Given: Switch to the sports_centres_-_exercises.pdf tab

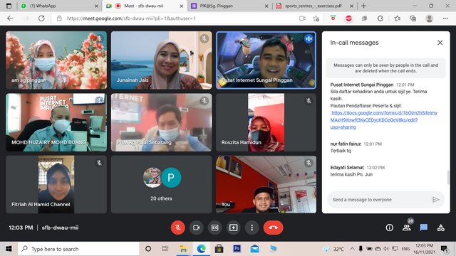Looking at the screenshot, I should tap(314, 6).
